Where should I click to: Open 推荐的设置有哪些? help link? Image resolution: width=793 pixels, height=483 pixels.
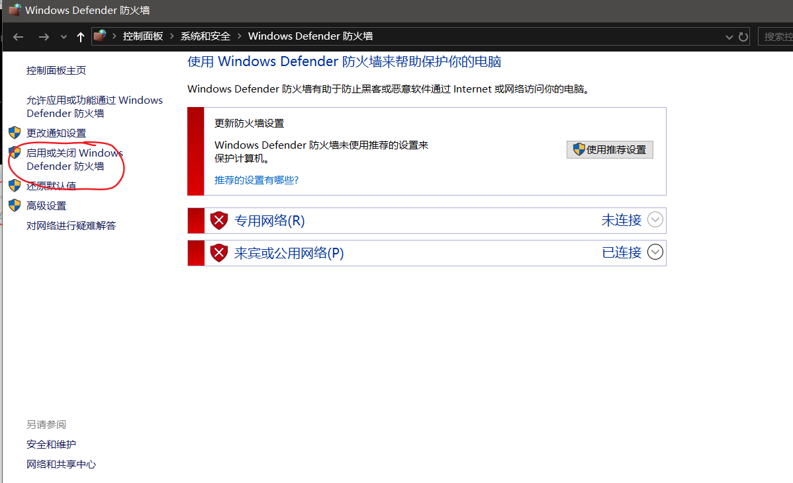pos(256,180)
